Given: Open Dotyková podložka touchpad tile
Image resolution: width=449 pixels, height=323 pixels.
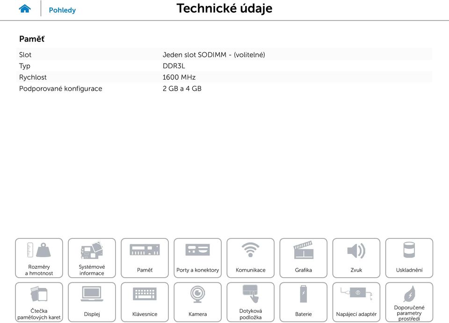Looking at the screenshot, I should point(251,302).
